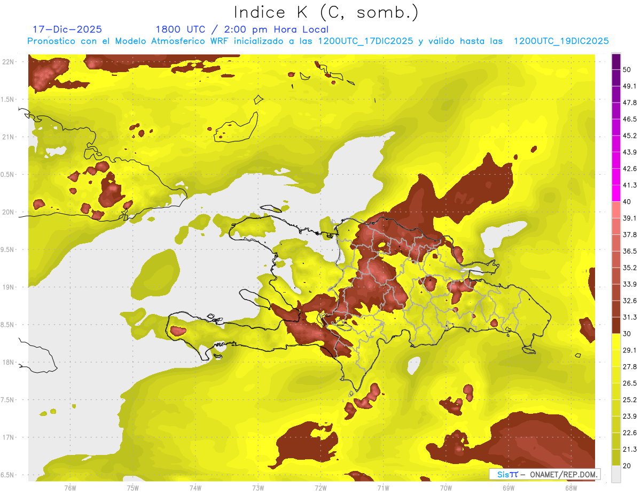641x495 pixels.
Task: Click the color scale value "21.3"
Action: click(630, 449)
